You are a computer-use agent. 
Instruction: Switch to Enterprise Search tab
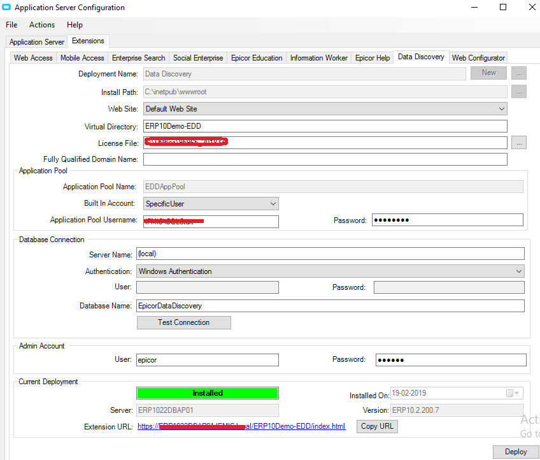(x=138, y=58)
